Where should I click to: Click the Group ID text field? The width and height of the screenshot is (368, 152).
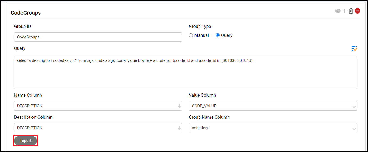point(98,37)
